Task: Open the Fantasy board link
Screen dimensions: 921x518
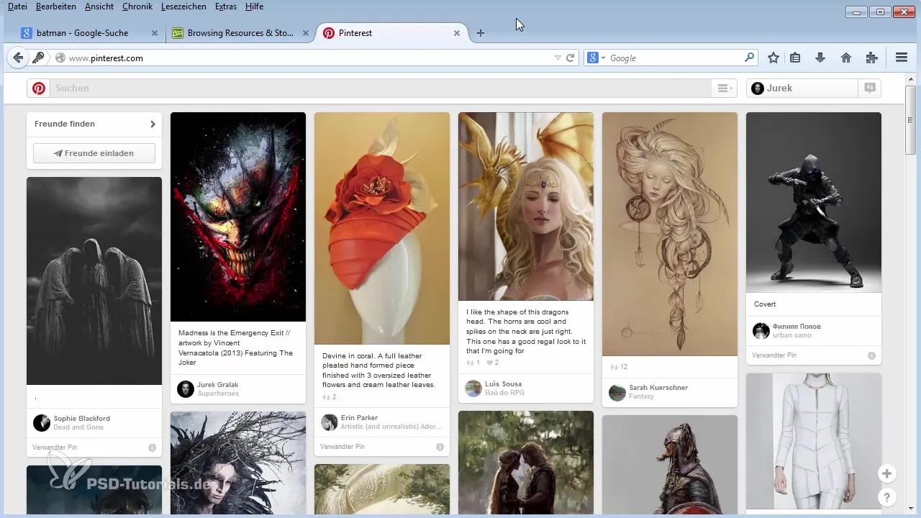Action: tap(643, 397)
